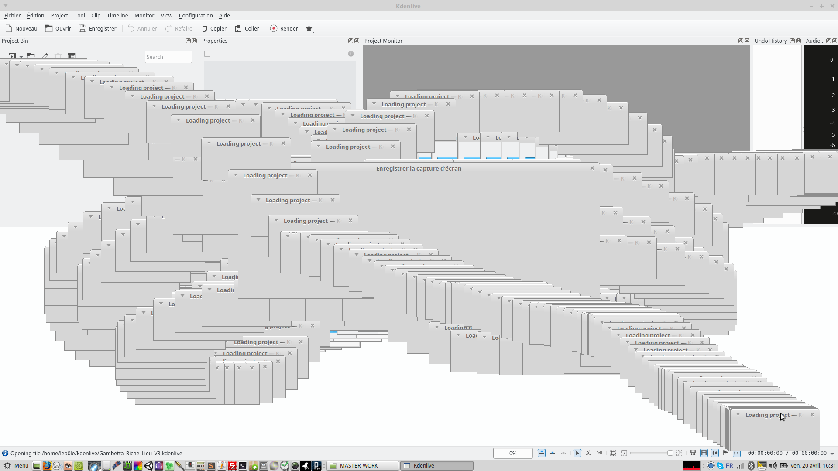This screenshot has width=838, height=471.
Task: Click the Ouvrir button
Action: [58, 28]
